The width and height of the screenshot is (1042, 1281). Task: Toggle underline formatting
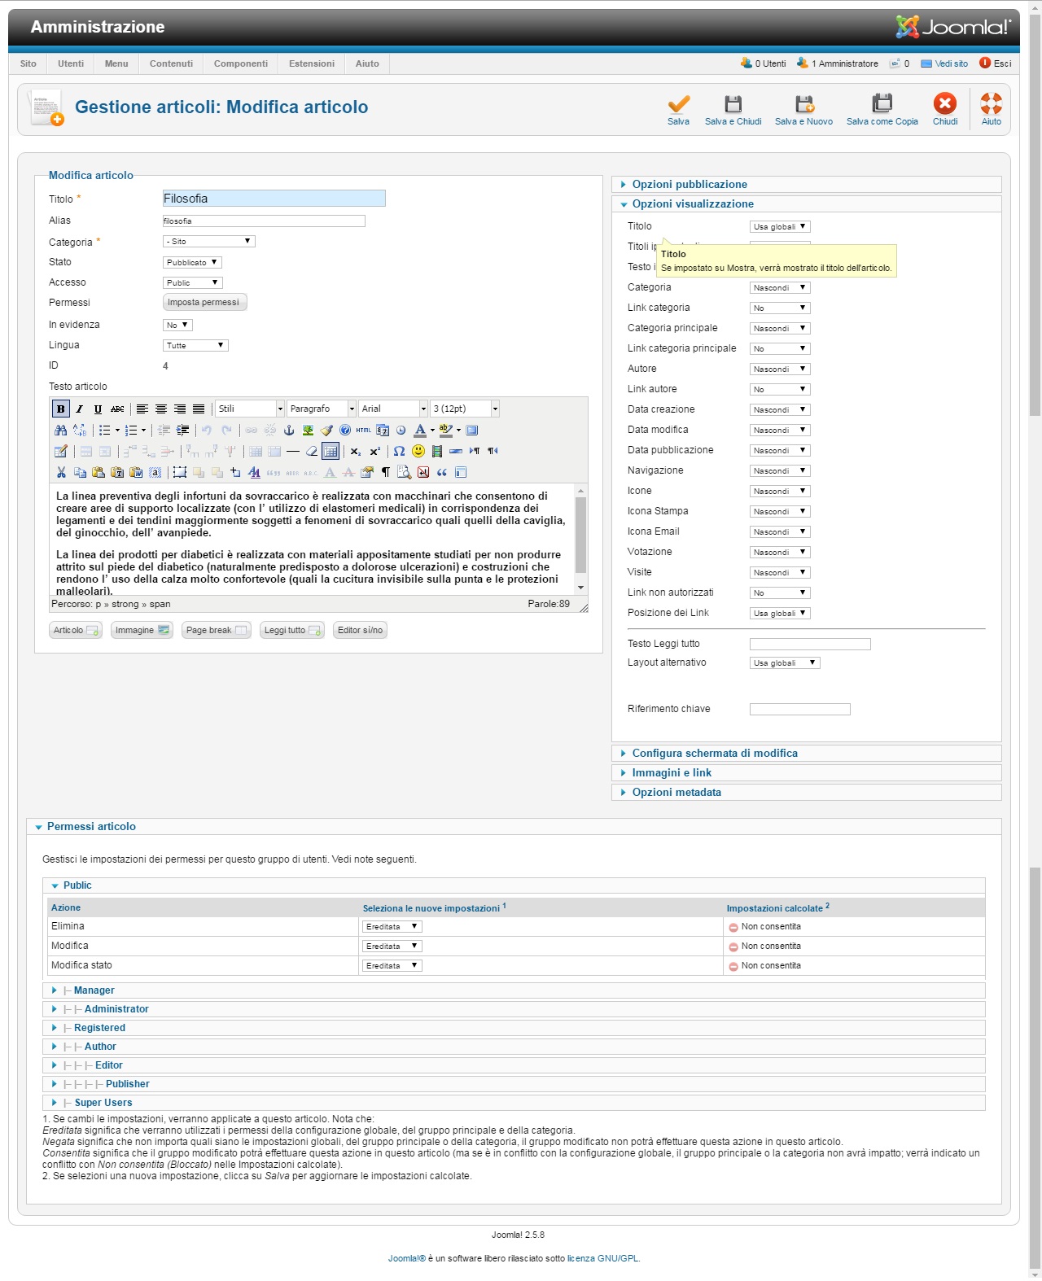pos(98,409)
